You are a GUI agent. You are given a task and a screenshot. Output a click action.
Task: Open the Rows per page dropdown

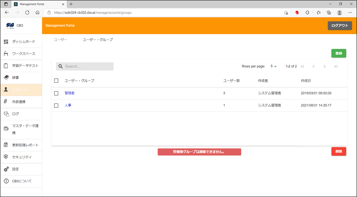(273, 66)
